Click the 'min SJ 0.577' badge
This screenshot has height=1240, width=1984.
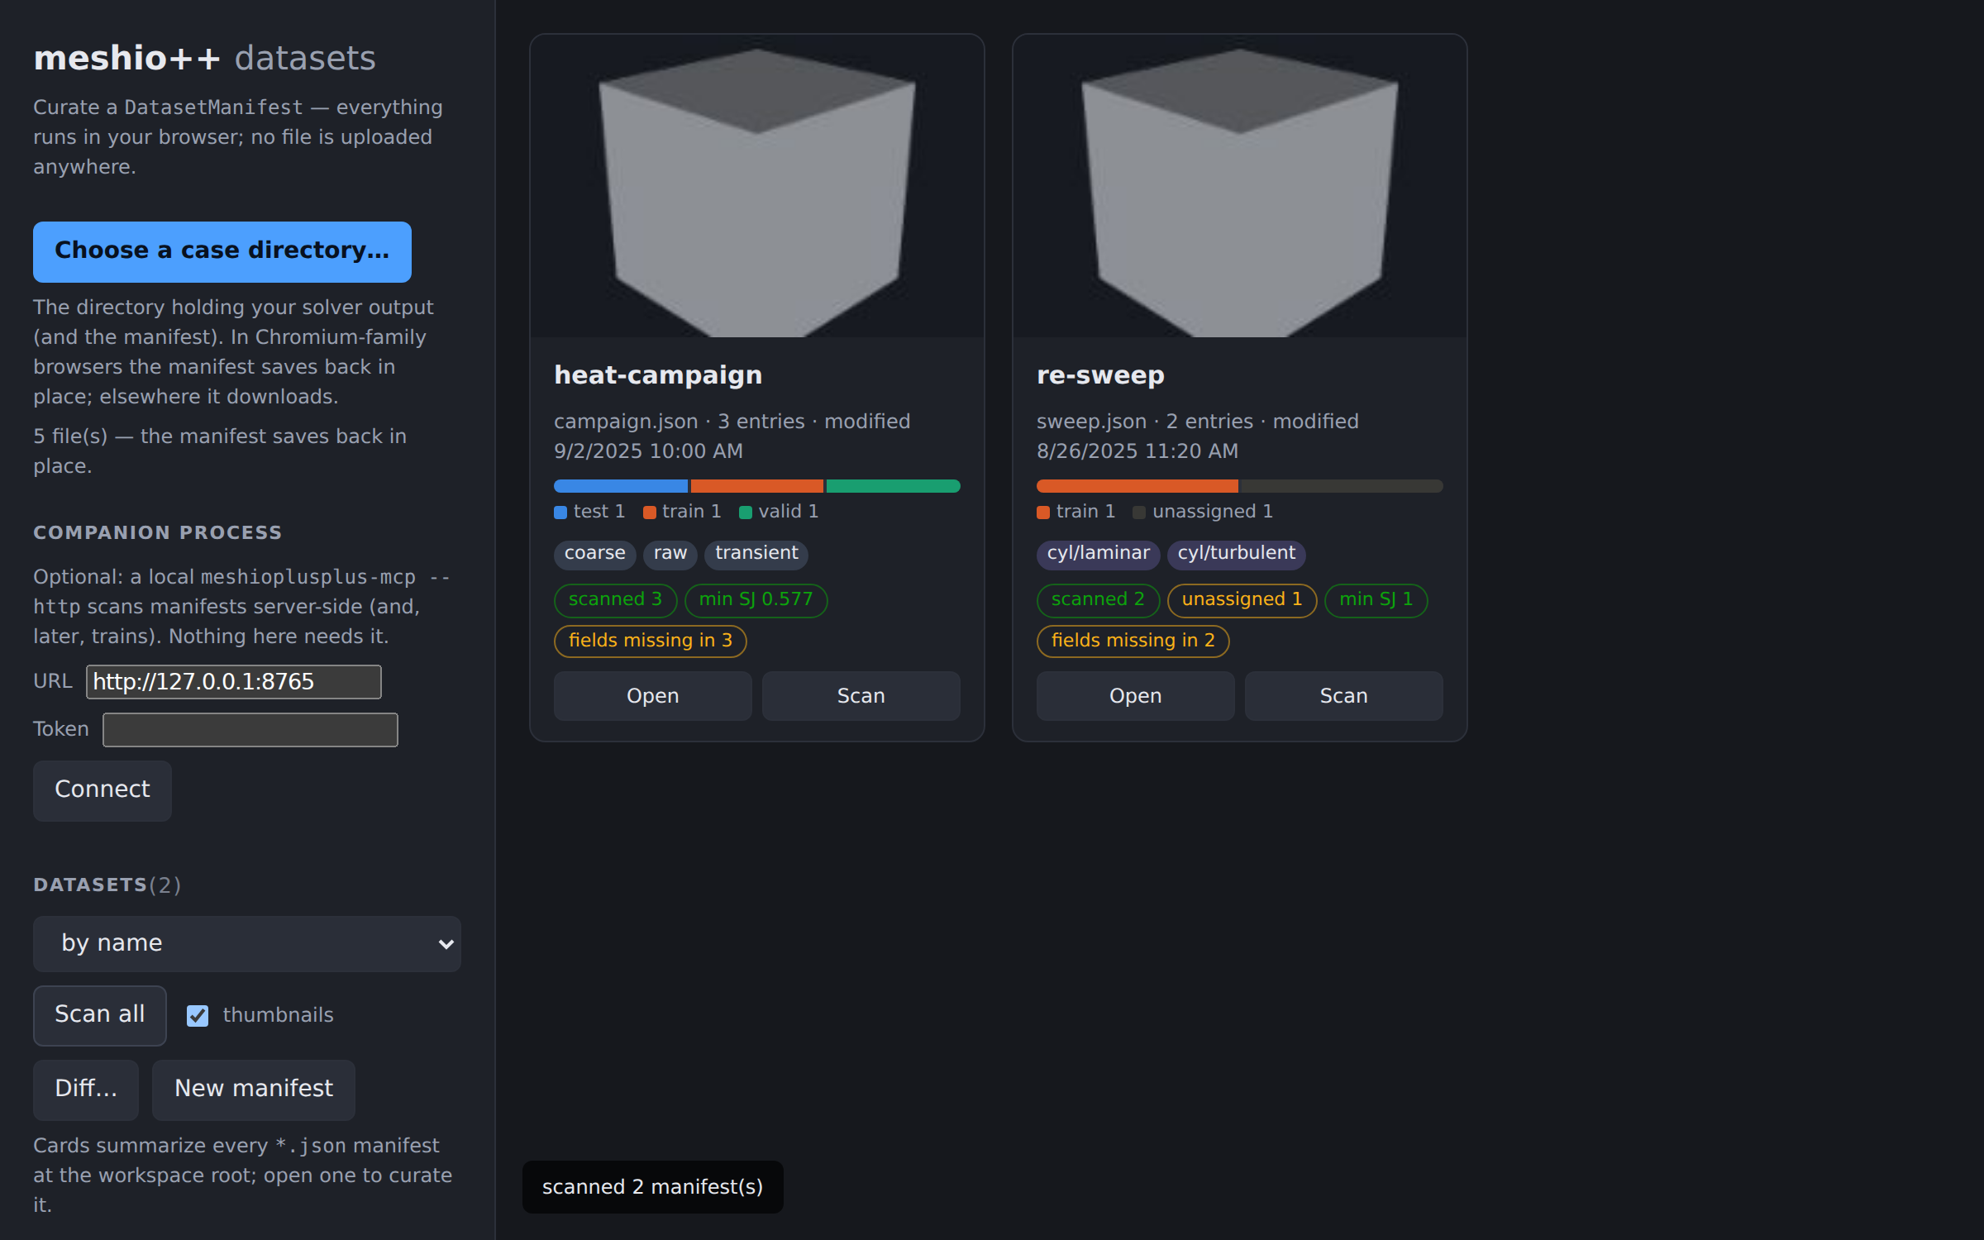click(756, 600)
